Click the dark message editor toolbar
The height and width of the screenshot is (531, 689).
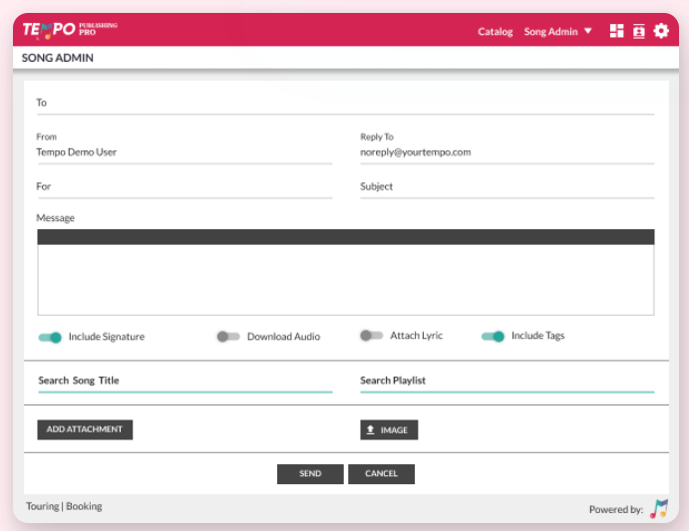point(346,237)
